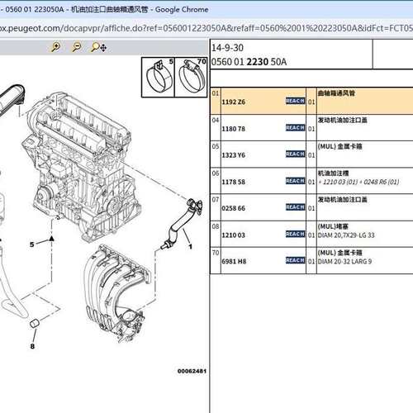Select part number 1192 Z6 row
413x413 pixels.
pyautogui.click(x=311, y=101)
